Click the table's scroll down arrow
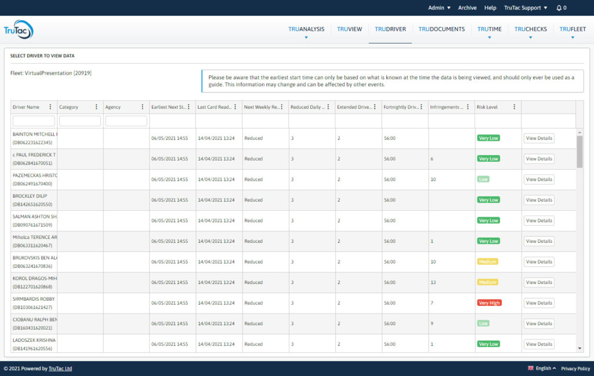The width and height of the screenshot is (594, 376). pyautogui.click(x=579, y=348)
